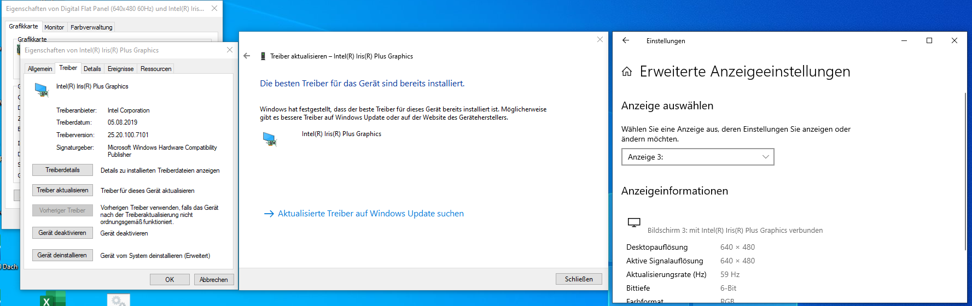Open the Anzeige 3 dropdown

pos(698,157)
